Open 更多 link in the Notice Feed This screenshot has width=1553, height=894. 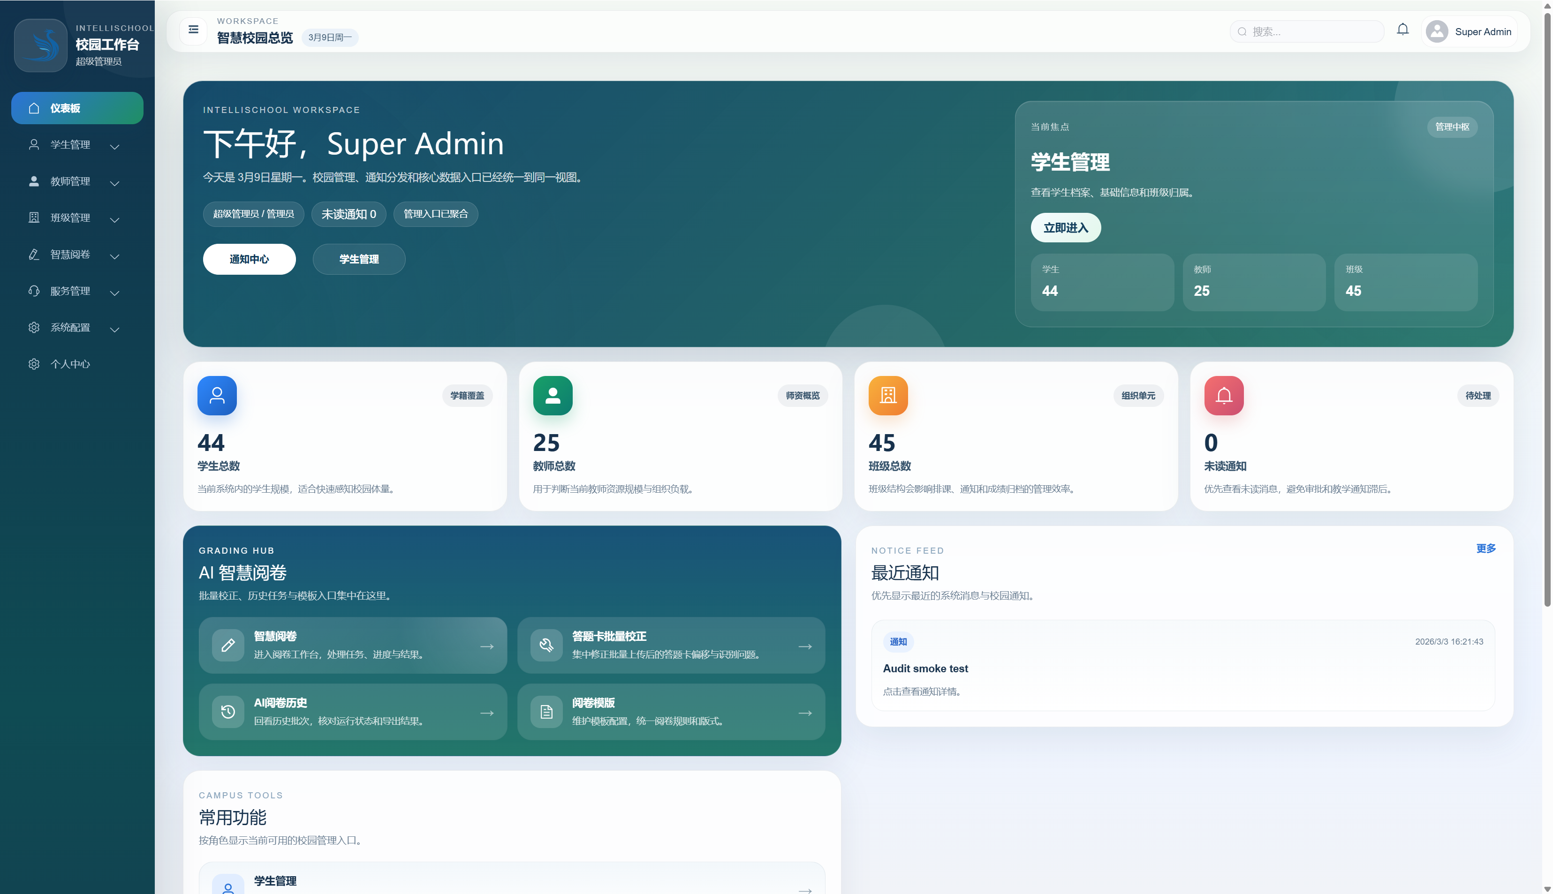(1485, 548)
